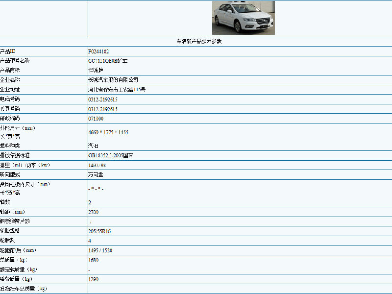Image resolution: width=392 pixels, height=294 pixels.
Task: Select track width value 1495 / 1520
Action: click(100, 250)
